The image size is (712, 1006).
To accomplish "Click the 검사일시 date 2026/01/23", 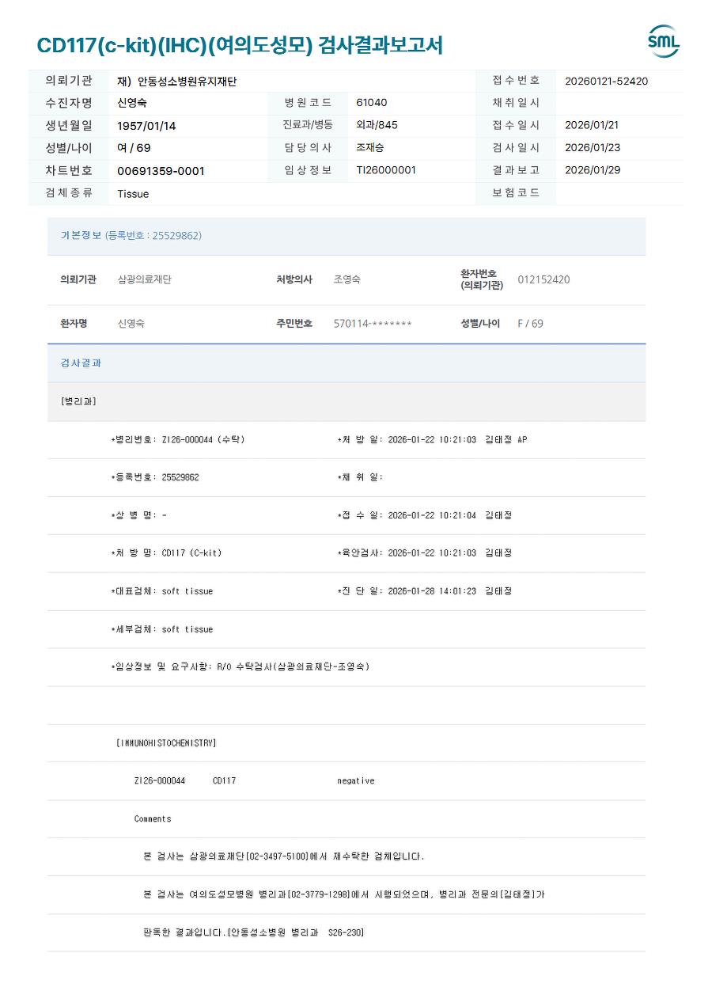I will click(592, 147).
